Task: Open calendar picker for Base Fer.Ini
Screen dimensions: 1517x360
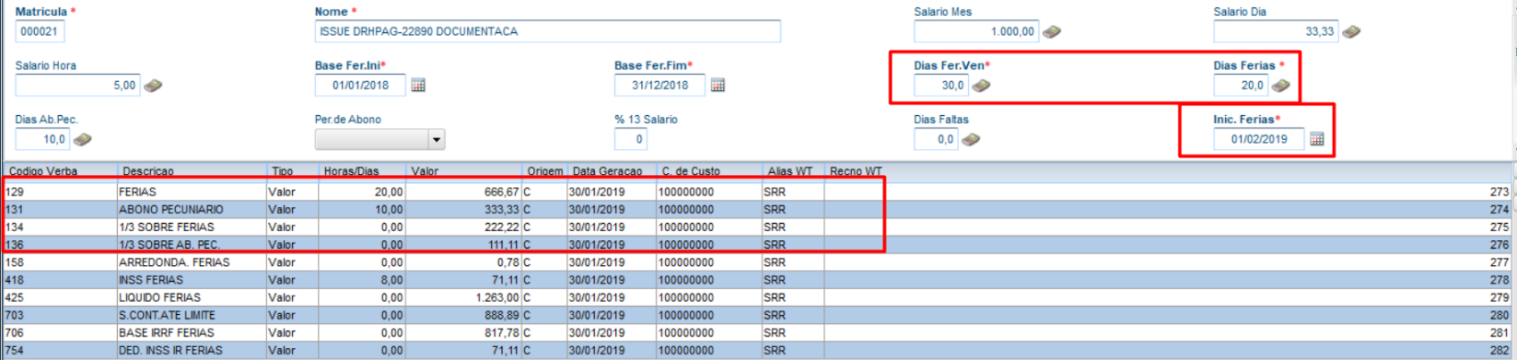Action: pyautogui.click(x=418, y=86)
